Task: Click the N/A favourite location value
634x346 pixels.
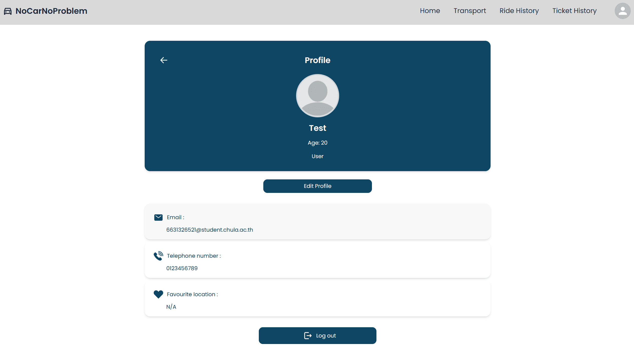Action: point(171,307)
